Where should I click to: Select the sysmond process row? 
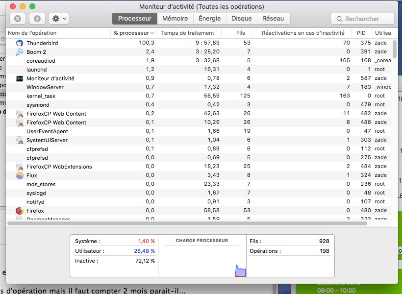[199, 105]
